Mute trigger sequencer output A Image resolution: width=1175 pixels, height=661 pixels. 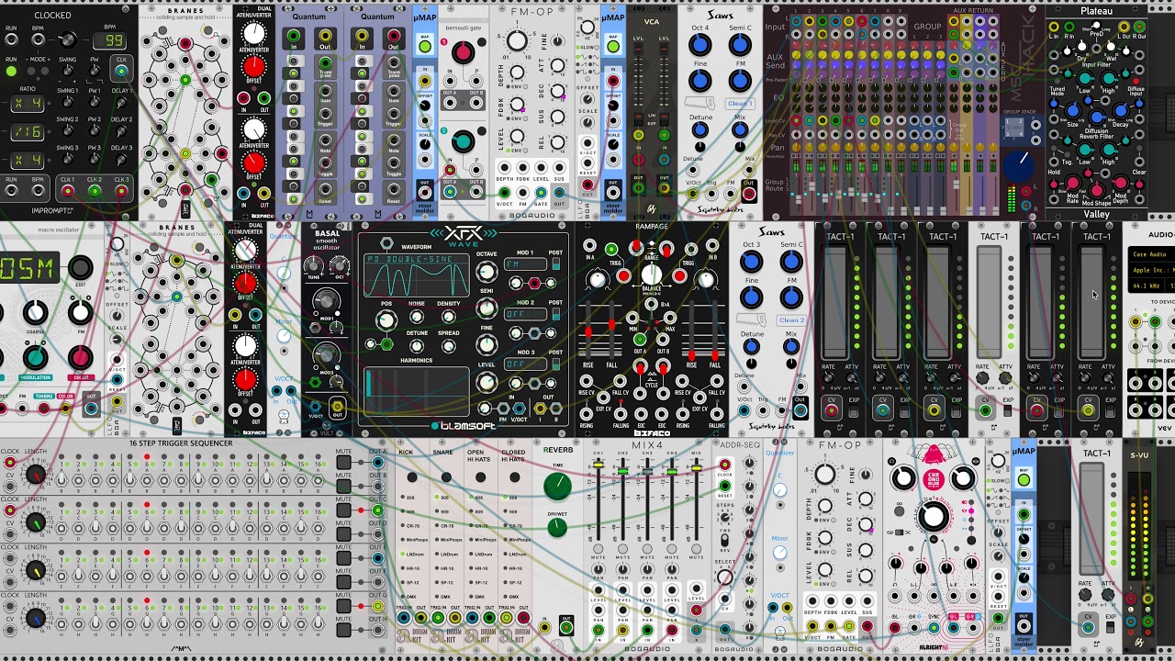tap(343, 463)
